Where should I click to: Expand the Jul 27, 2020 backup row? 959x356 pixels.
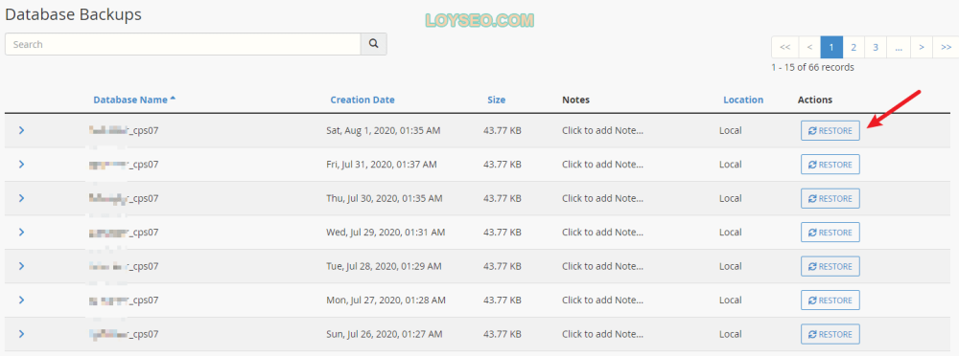coord(21,300)
